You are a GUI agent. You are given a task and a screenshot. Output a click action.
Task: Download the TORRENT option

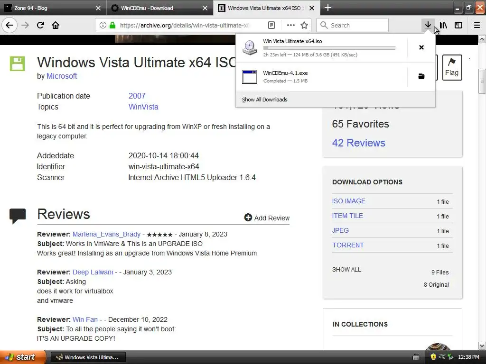click(348, 245)
